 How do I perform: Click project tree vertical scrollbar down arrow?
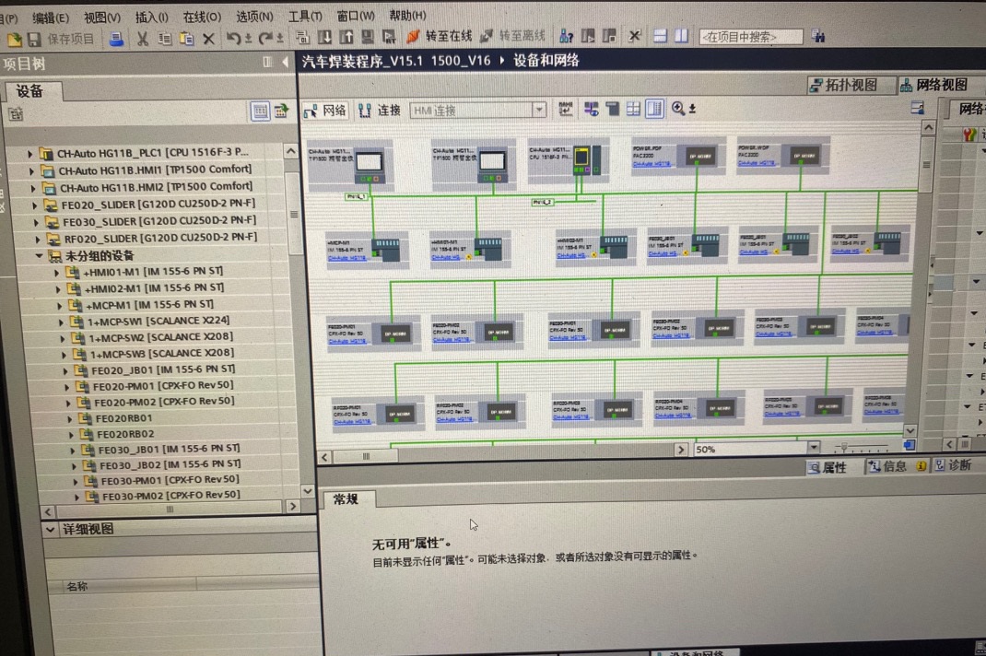pyautogui.click(x=308, y=491)
